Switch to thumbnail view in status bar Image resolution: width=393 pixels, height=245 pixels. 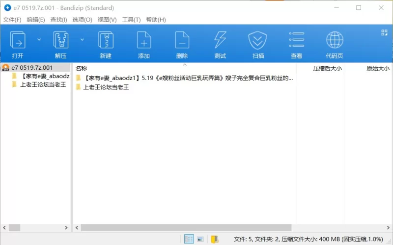point(200,239)
